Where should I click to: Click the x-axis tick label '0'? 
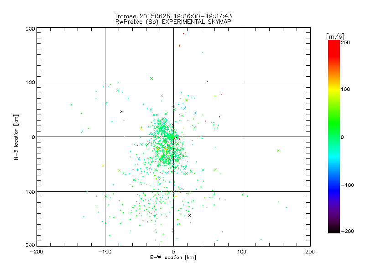173,252
